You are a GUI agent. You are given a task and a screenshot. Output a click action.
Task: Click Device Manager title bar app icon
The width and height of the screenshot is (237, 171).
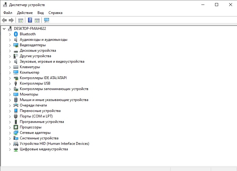tap(5, 5)
